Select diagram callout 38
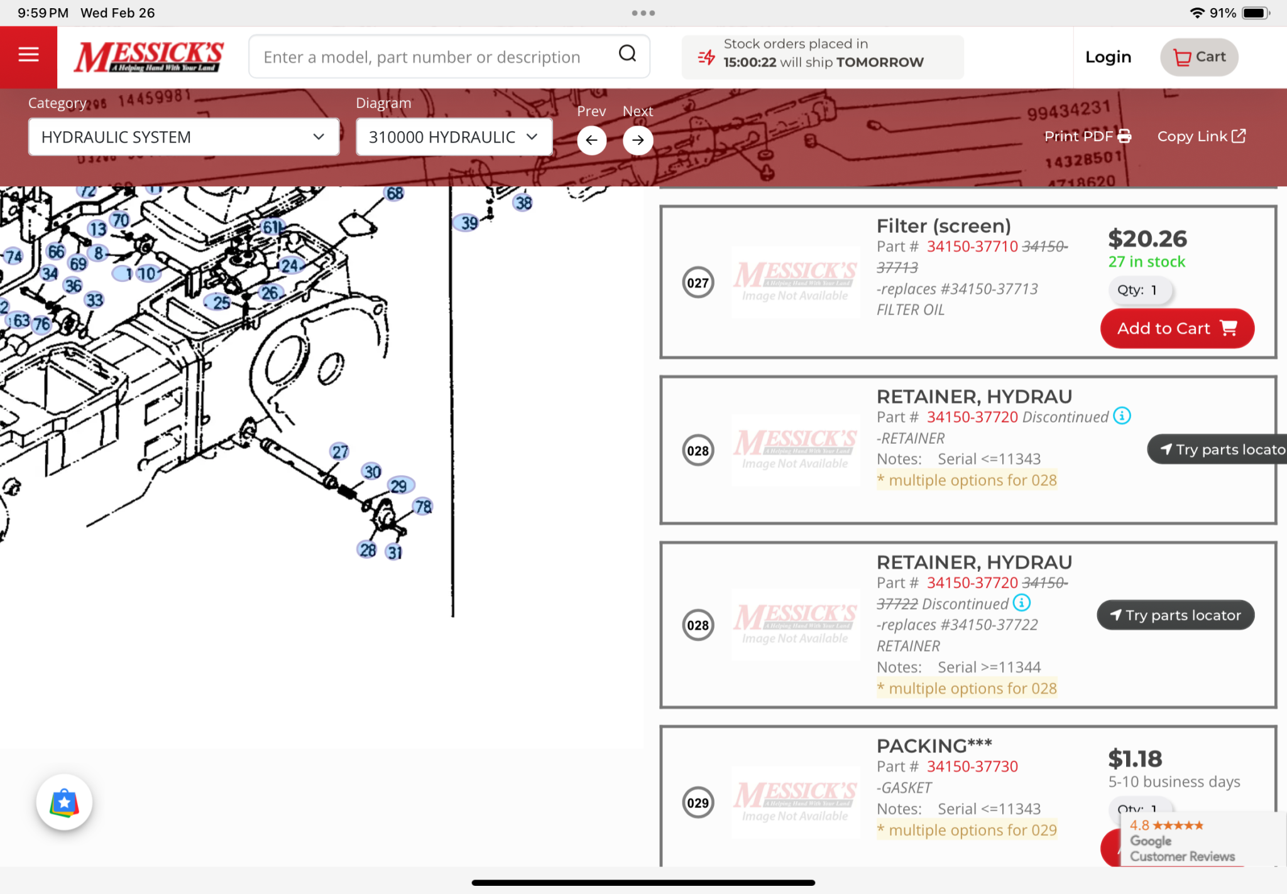The height and width of the screenshot is (894, 1287). [x=523, y=203]
